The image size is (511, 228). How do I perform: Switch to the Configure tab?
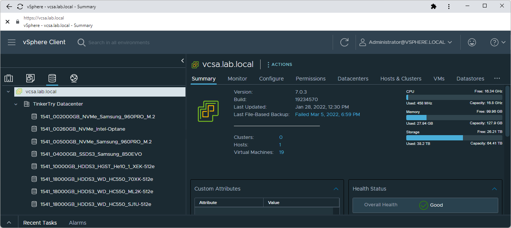click(271, 79)
